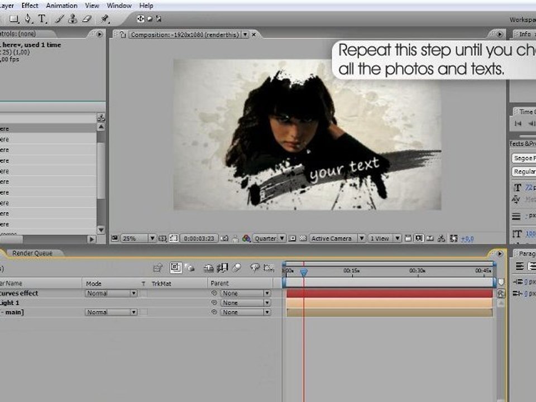Open the Regular font style dropdown
536x402 pixels.
(x=524, y=171)
